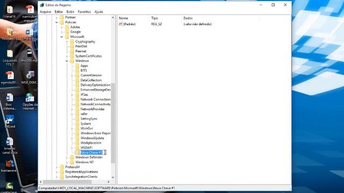Select the WSDAPI folder icon
This screenshot has width=344, height=193.
click(x=77, y=148)
